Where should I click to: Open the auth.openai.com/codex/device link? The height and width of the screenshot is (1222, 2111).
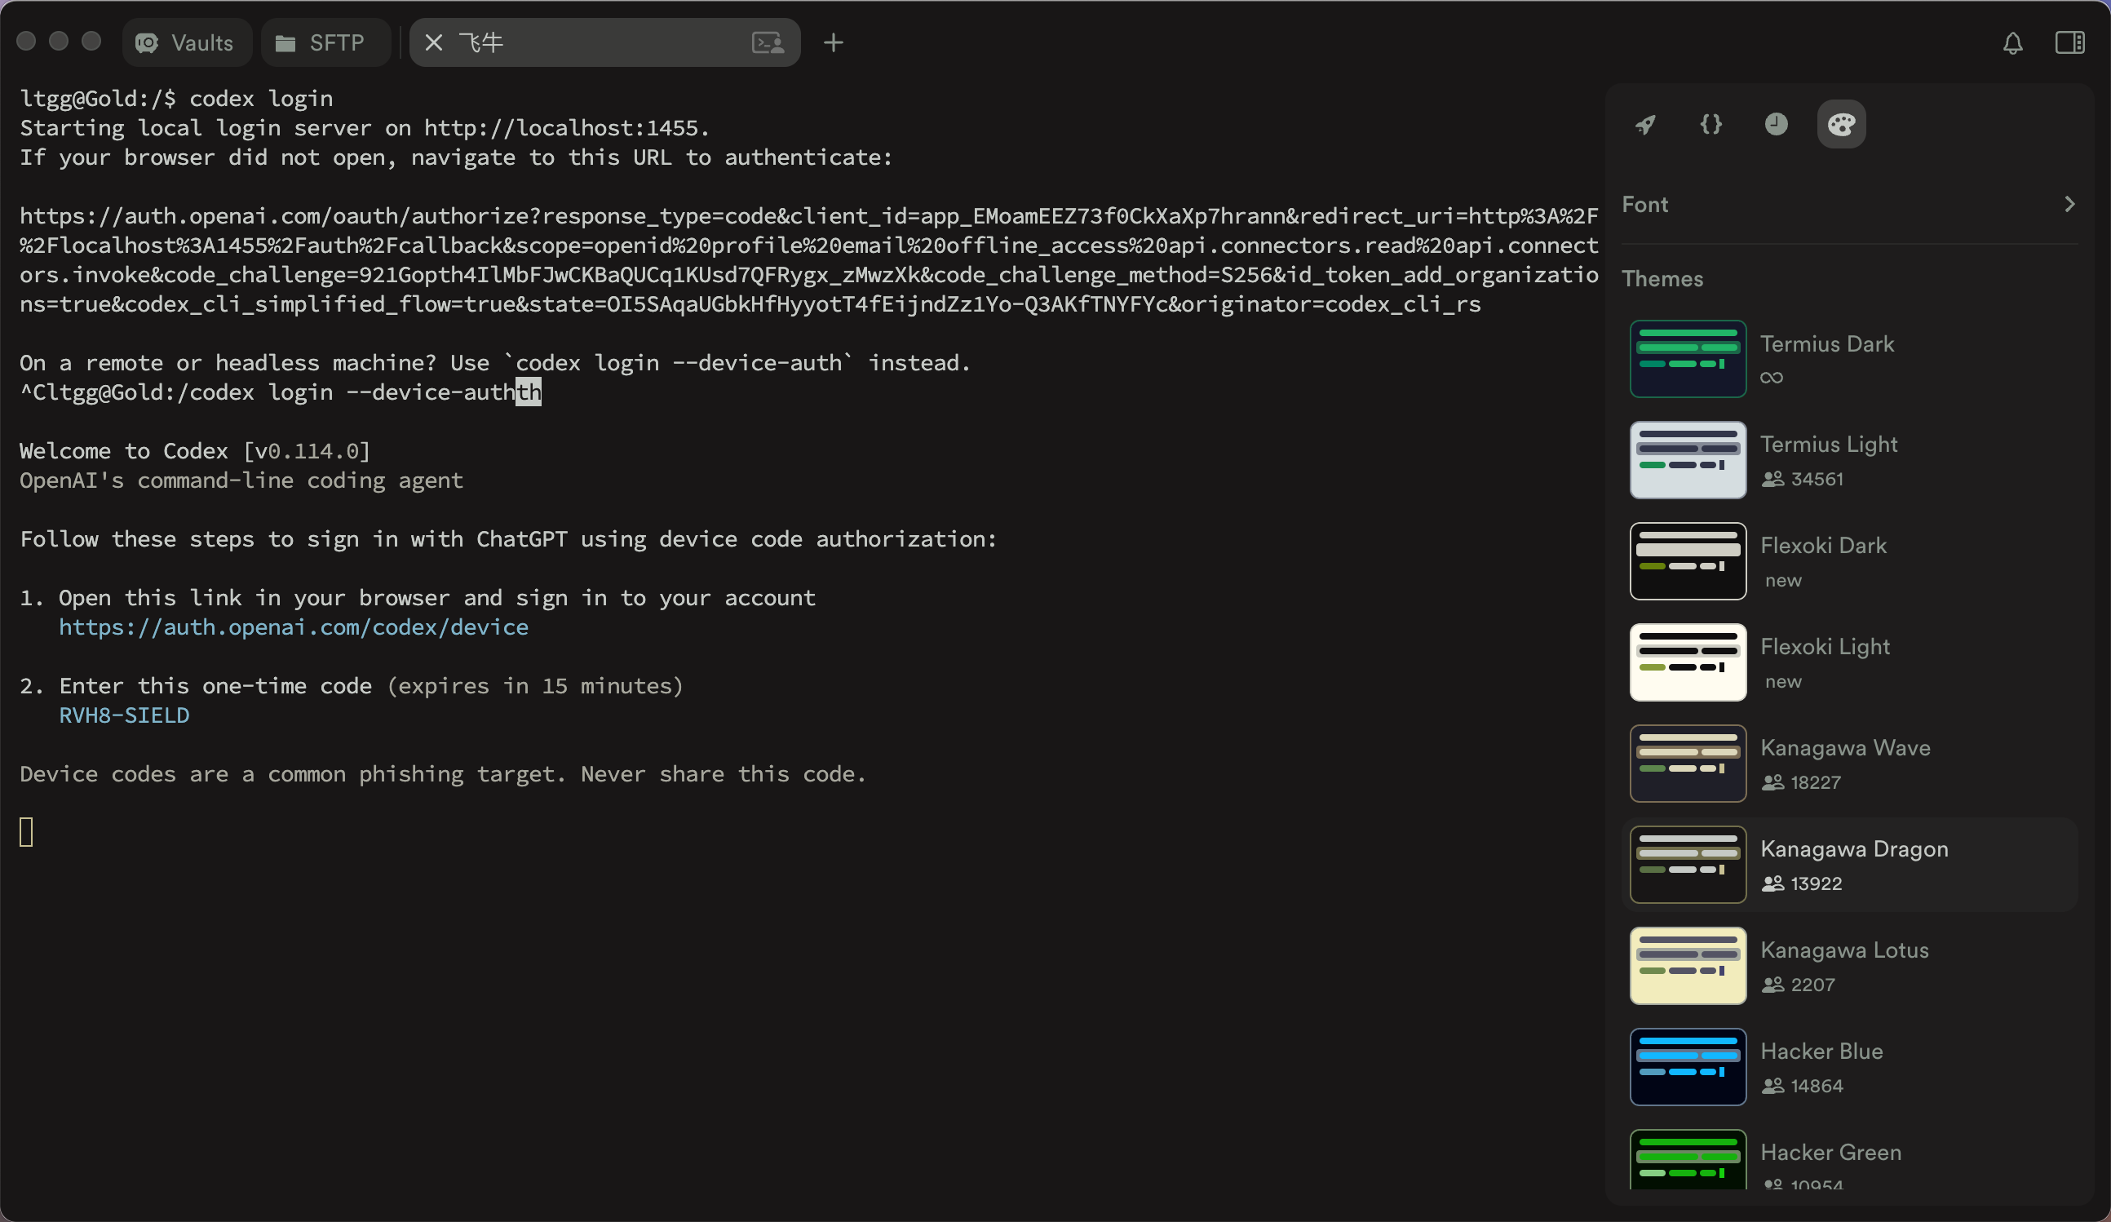point(293,627)
